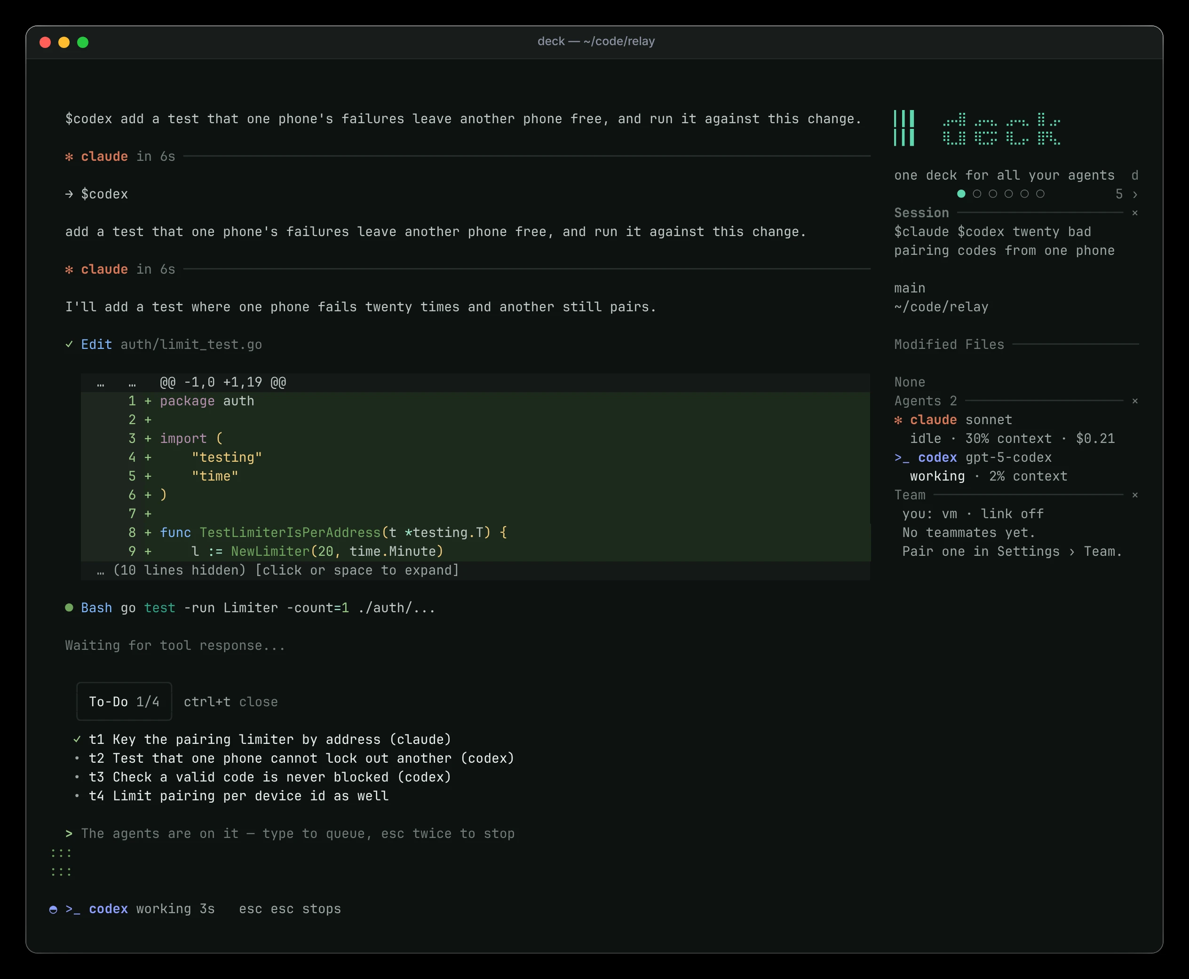This screenshot has height=979, width=1189.
Task: Close the Agents panel section
Action: pos(1135,402)
